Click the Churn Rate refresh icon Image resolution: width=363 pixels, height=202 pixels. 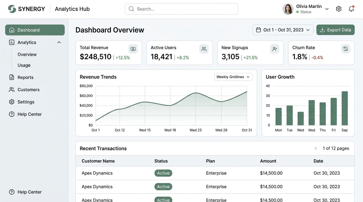(x=346, y=49)
